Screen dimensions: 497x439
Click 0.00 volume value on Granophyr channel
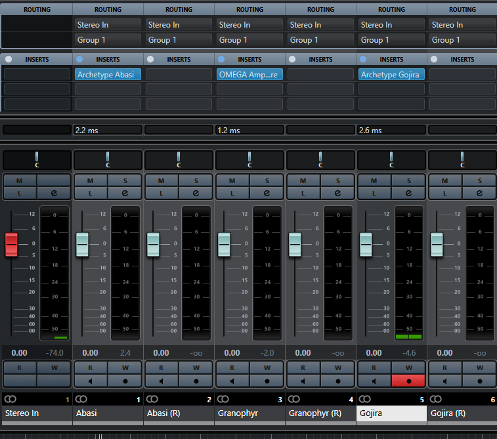(232, 353)
